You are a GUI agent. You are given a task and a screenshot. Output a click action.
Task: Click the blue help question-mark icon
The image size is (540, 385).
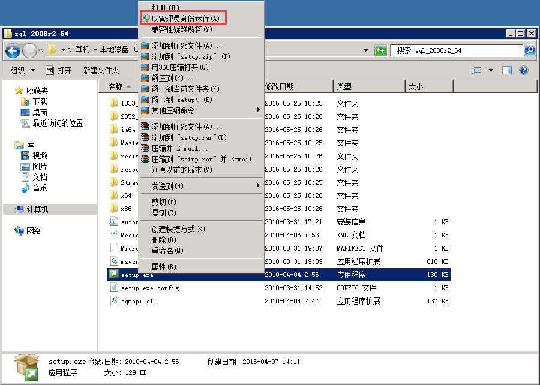click(524, 70)
